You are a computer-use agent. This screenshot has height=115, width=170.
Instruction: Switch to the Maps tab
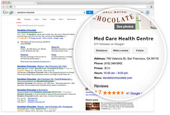click(x=44, y=19)
